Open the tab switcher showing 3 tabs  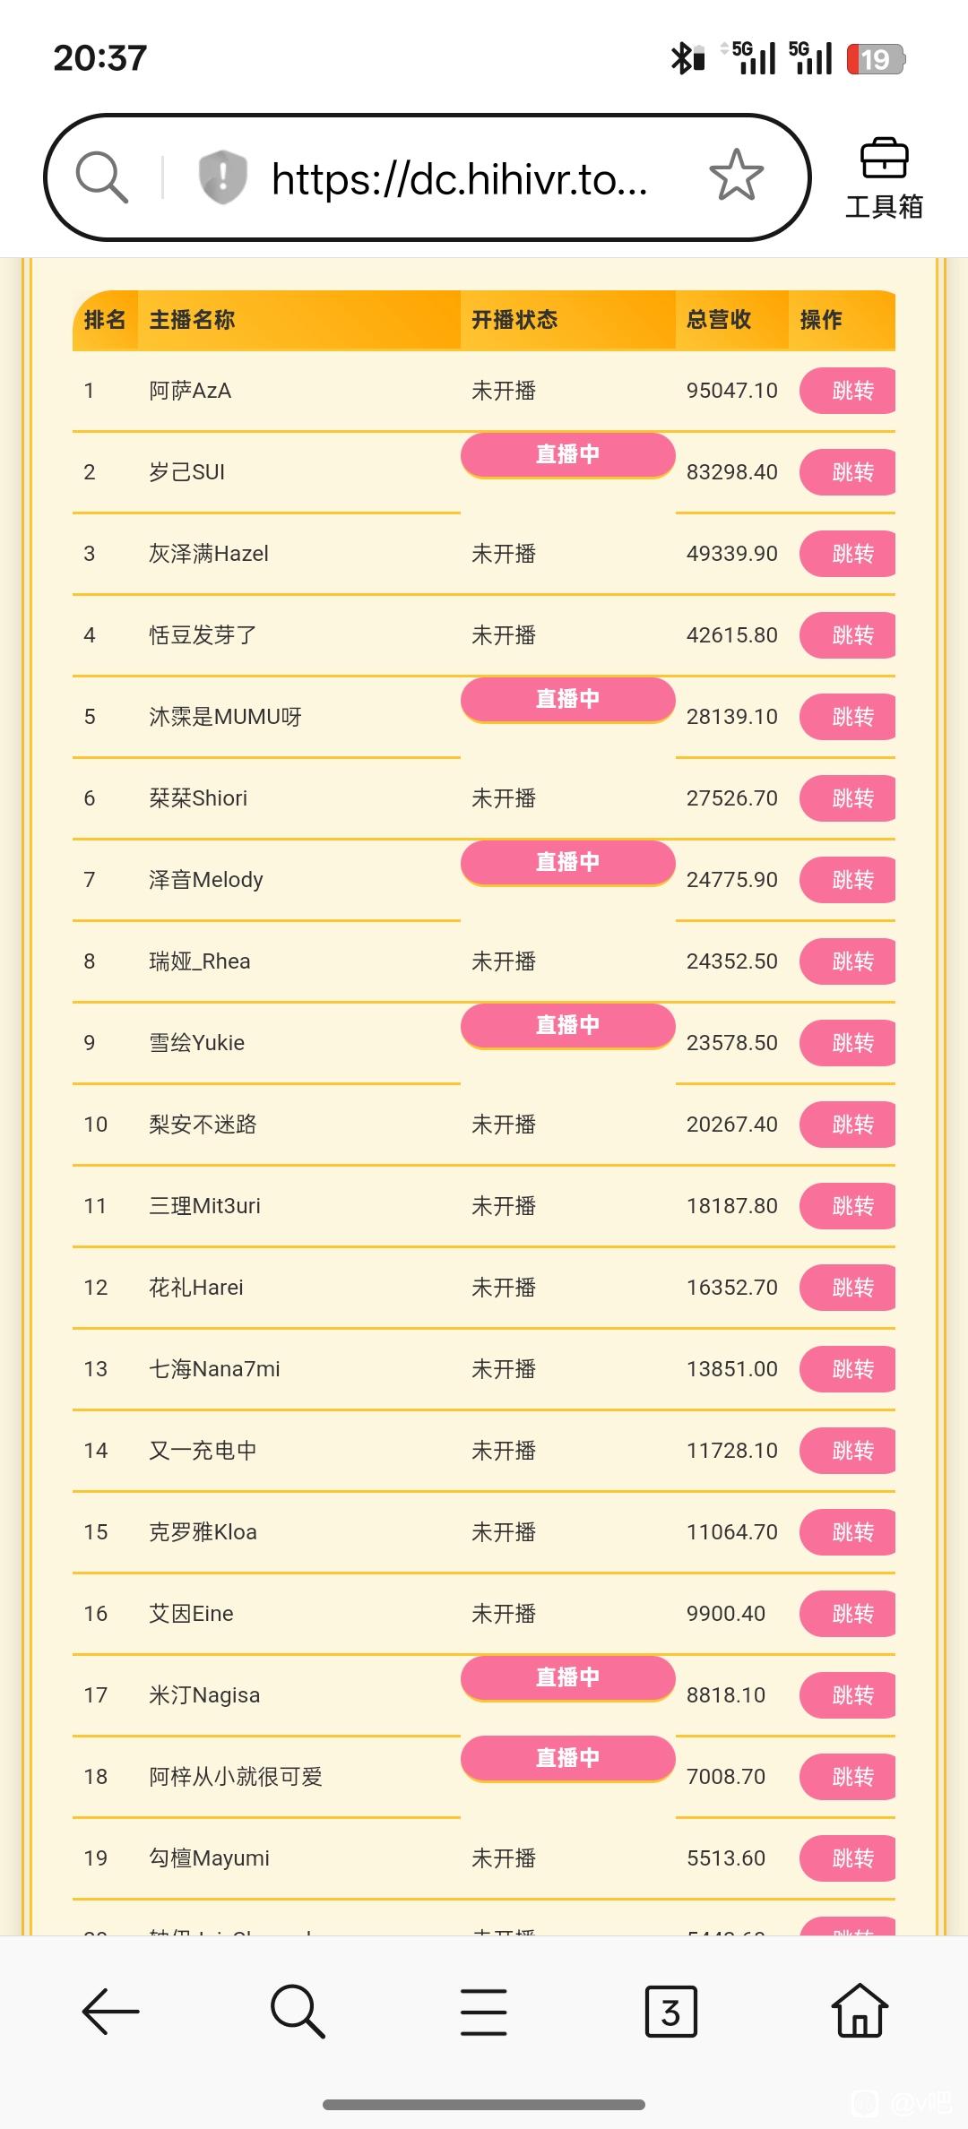[x=670, y=2012]
